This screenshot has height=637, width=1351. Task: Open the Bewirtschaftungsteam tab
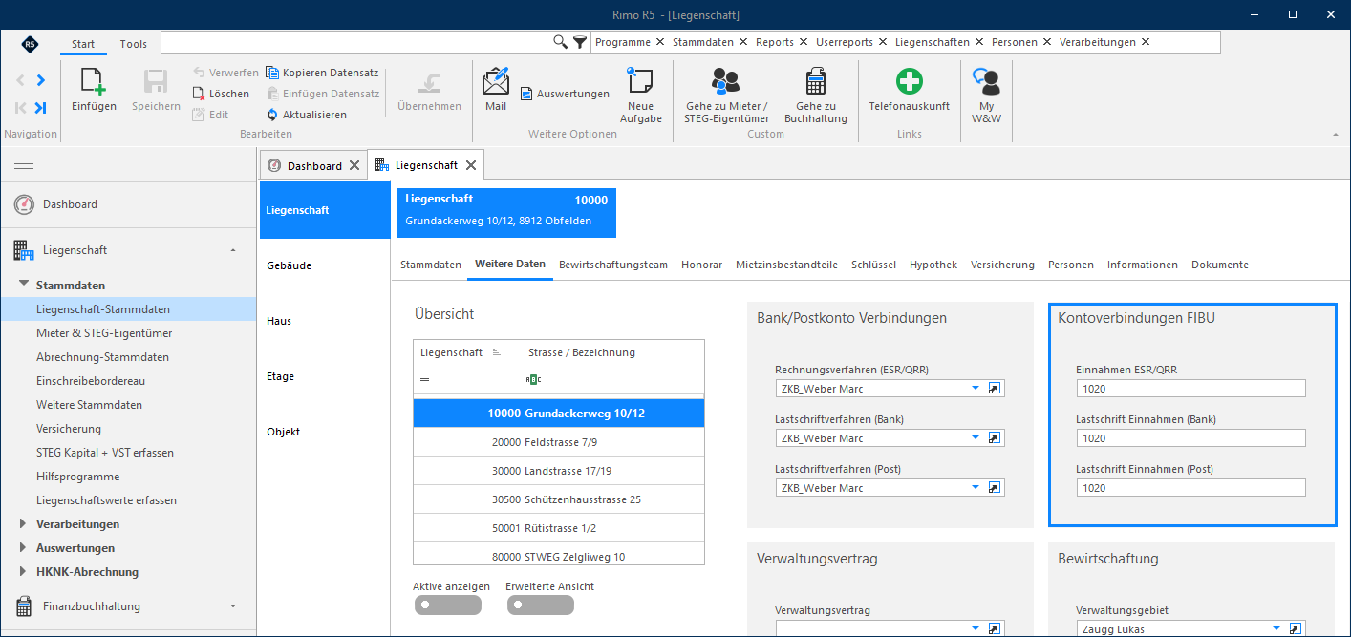[613, 265]
